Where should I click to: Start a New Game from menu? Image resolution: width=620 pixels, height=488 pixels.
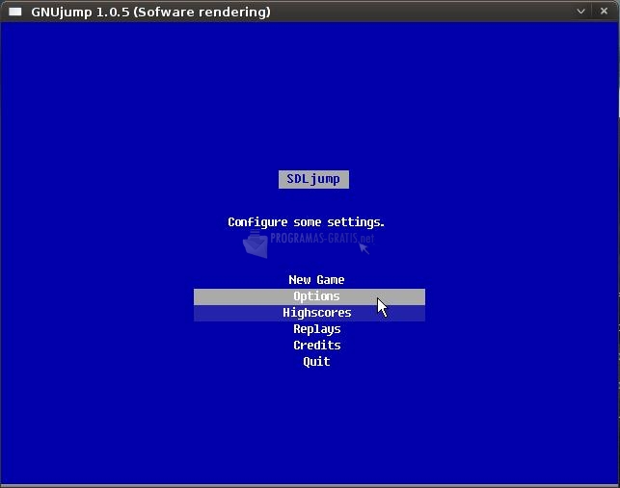click(x=316, y=280)
